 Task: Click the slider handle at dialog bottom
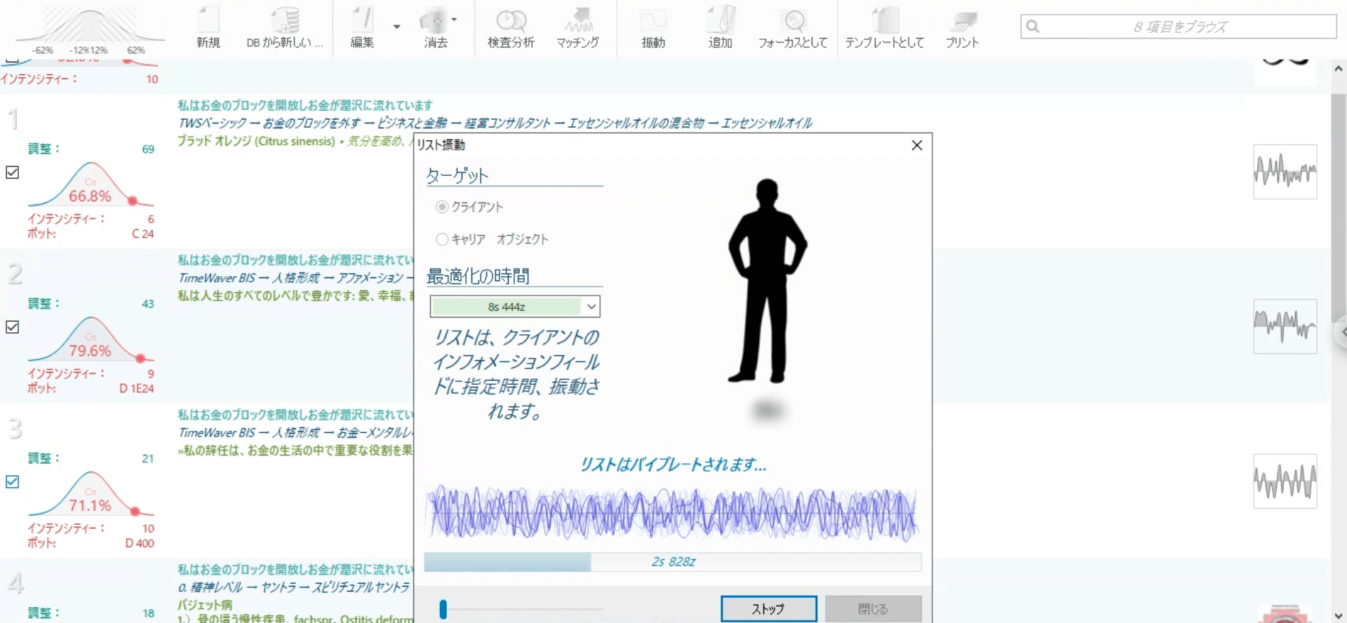[443, 609]
